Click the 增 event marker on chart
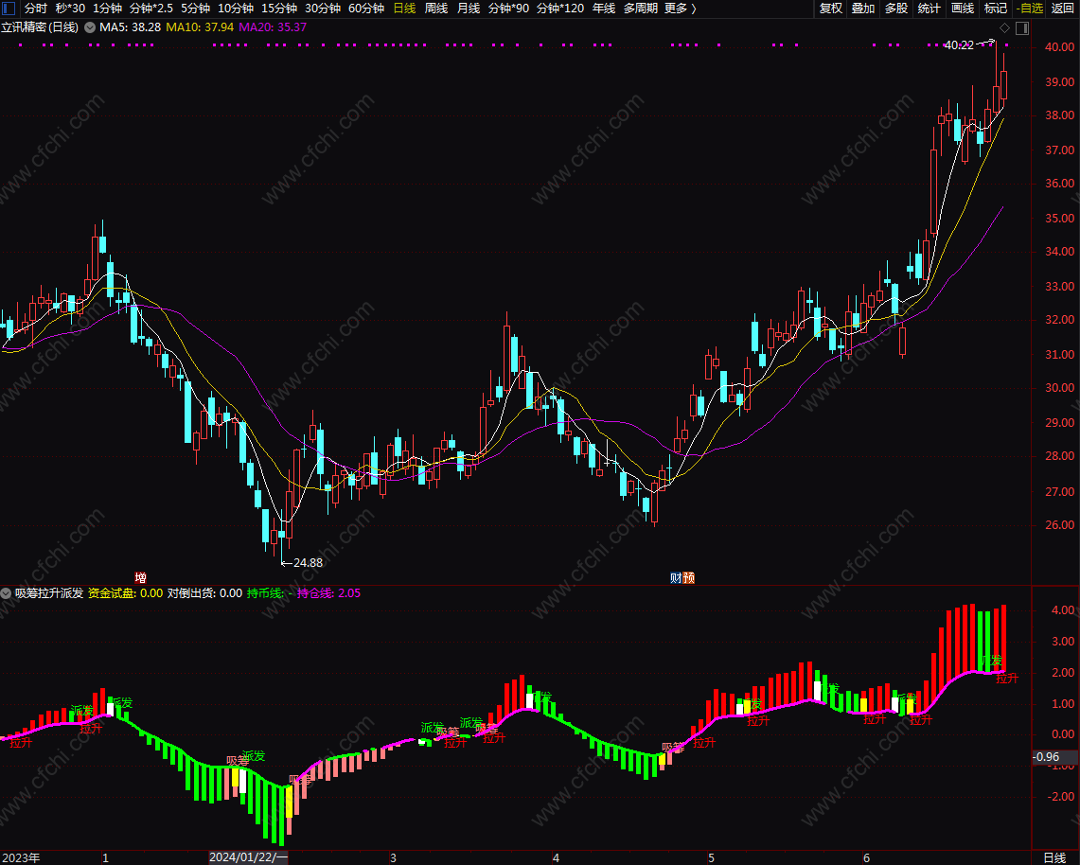The height and width of the screenshot is (865, 1080). (x=140, y=578)
